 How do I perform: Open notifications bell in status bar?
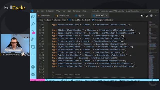tap(157, 80)
